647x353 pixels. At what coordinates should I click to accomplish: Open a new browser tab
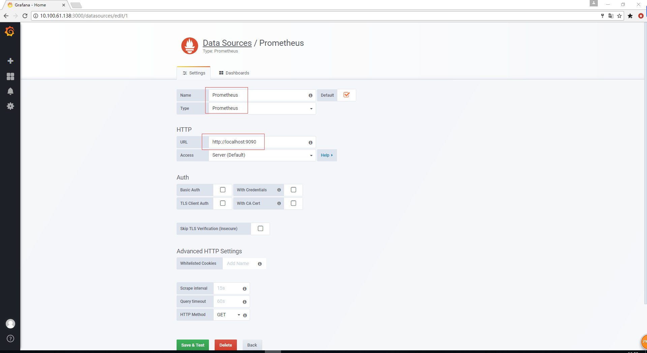(x=76, y=5)
